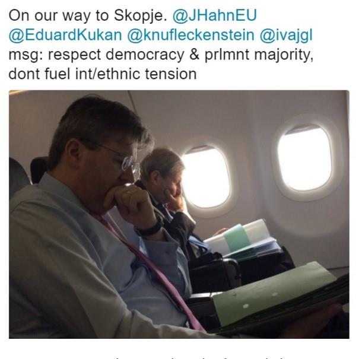This screenshot has width=359, height=359.
Task: Select the tweet text about respecting democracy
Action: pyautogui.click(x=161, y=64)
